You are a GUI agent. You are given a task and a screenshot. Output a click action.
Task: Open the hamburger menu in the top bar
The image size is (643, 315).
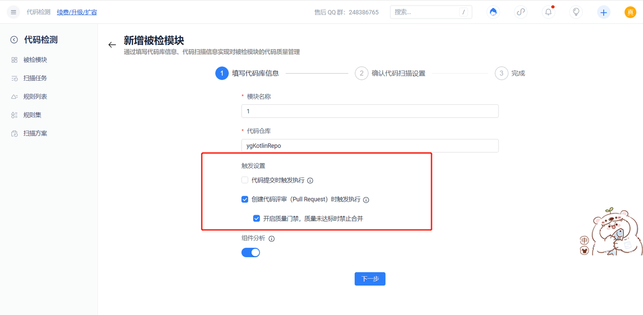(13, 12)
